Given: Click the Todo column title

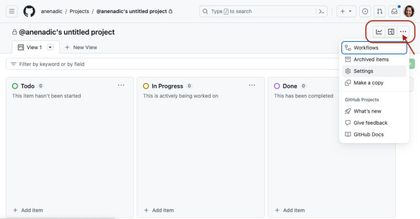Looking at the screenshot, I should 28,86.
